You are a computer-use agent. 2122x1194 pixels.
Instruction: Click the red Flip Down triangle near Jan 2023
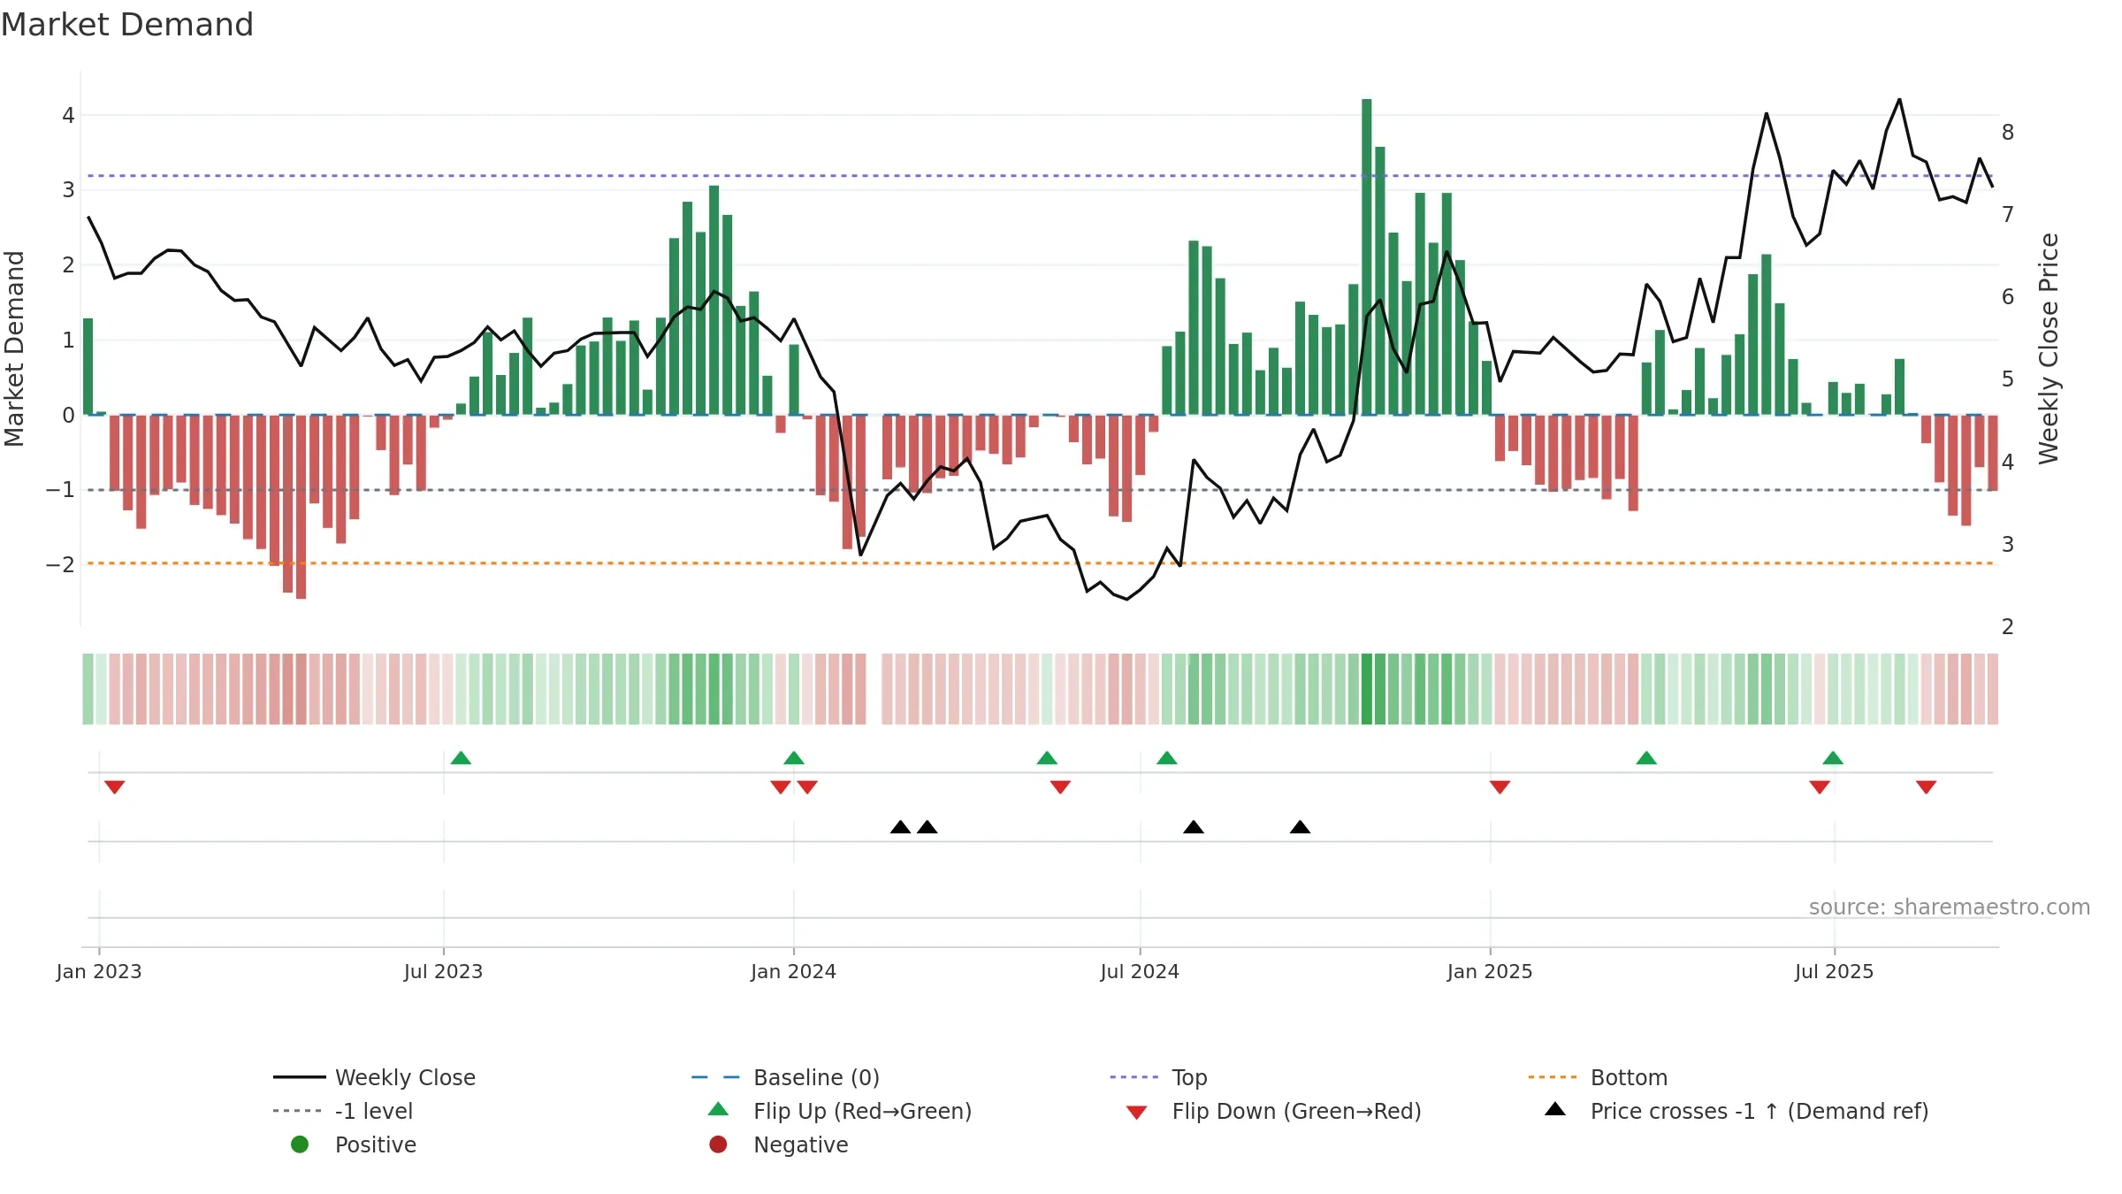point(114,787)
